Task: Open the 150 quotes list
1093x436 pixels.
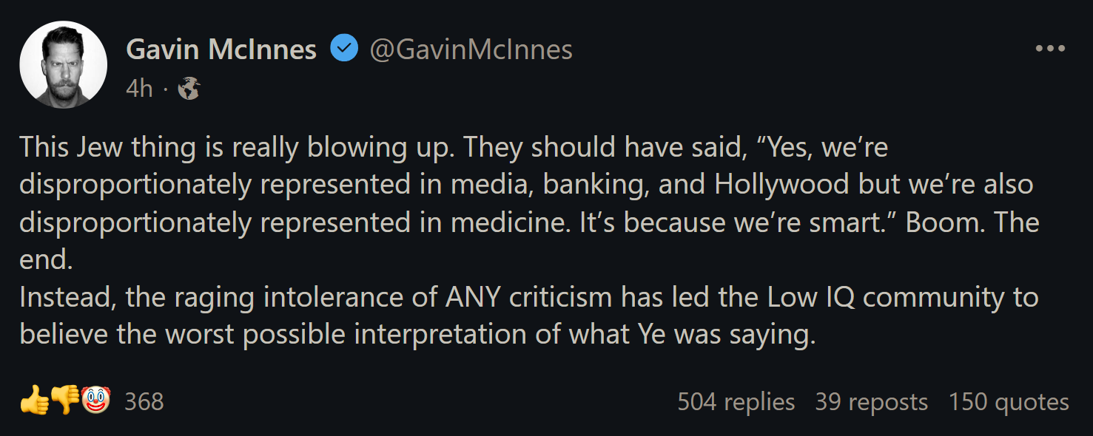Action: [x=1009, y=402]
